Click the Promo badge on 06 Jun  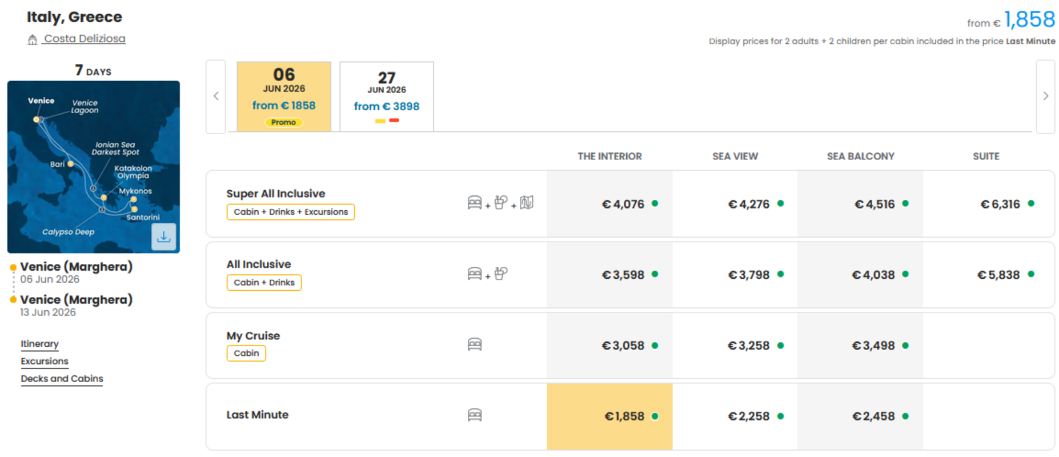tap(284, 122)
